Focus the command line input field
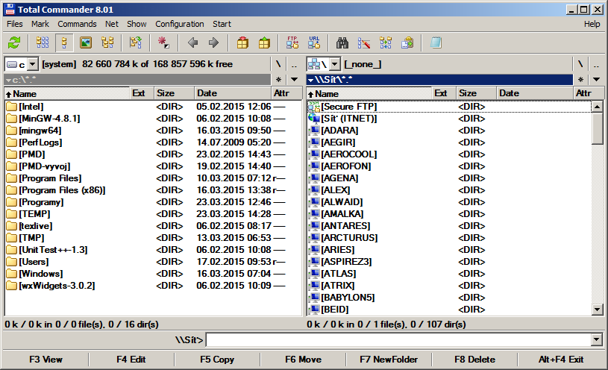Image resolution: width=608 pixels, height=370 pixels. [x=399, y=339]
